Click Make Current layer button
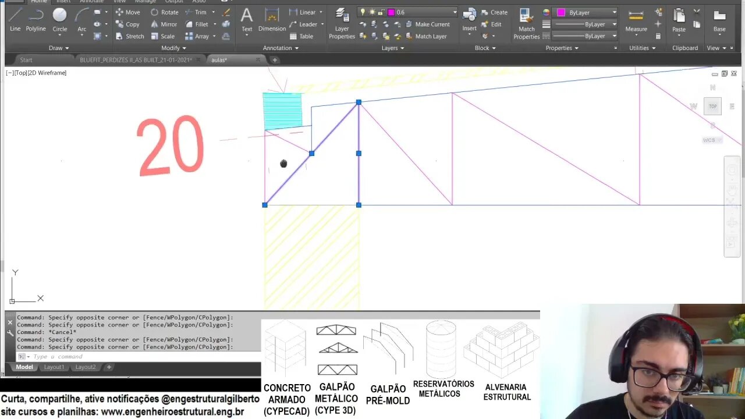 [x=427, y=24]
